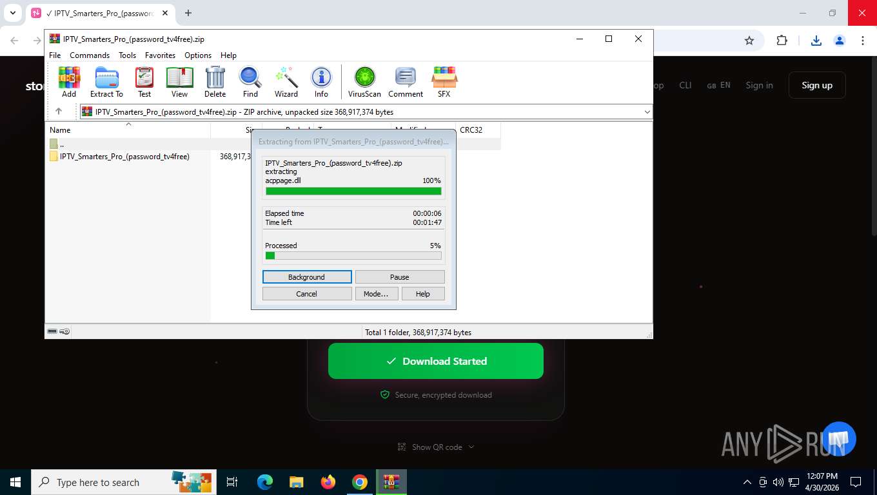Open the File menu
This screenshot has height=495, width=877.
pyautogui.click(x=55, y=55)
